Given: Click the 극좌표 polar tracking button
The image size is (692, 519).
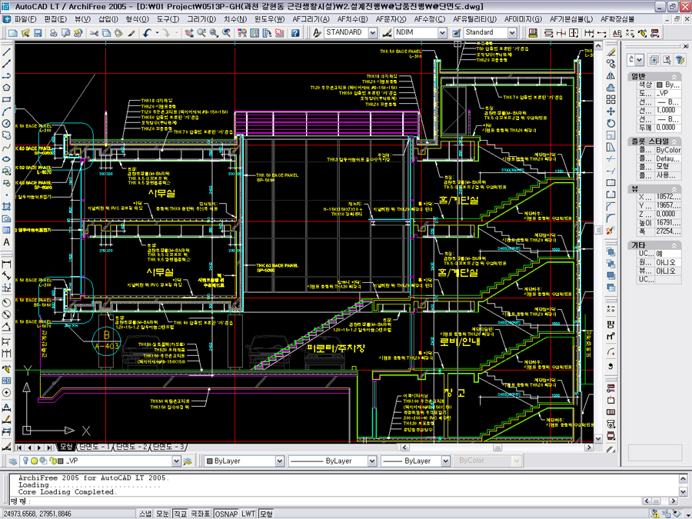Looking at the screenshot, I should point(200,514).
